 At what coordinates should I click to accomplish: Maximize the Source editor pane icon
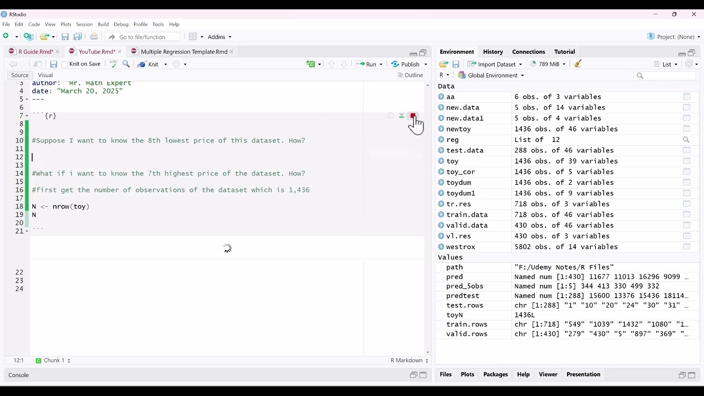pyautogui.click(x=422, y=53)
